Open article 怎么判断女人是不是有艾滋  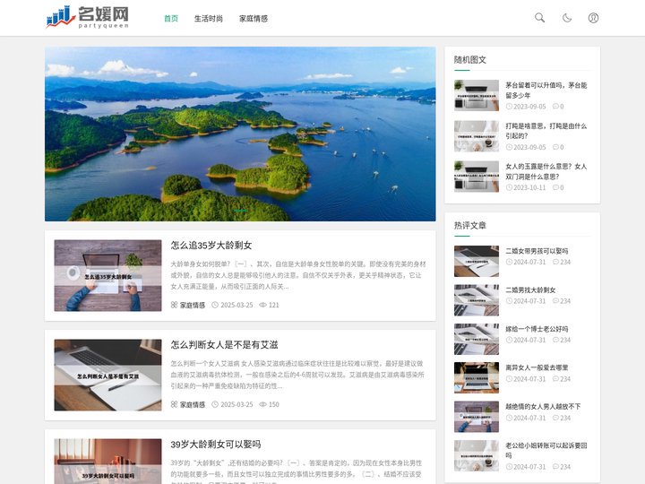[x=224, y=345]
